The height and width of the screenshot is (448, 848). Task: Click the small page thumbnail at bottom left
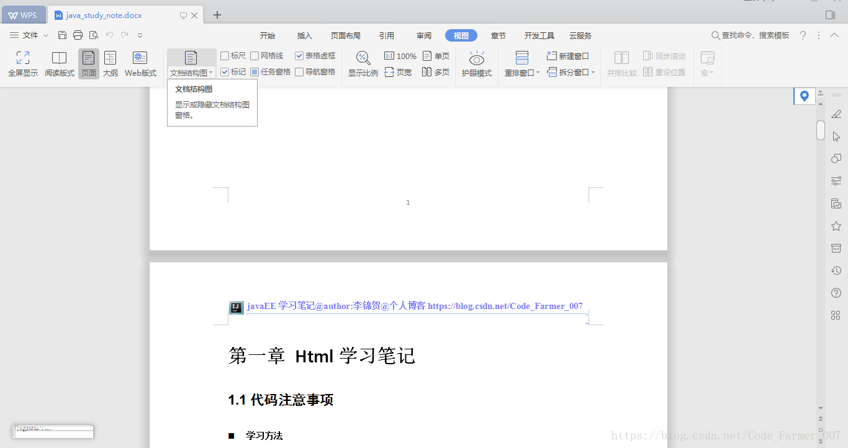[x=53, y=431]
